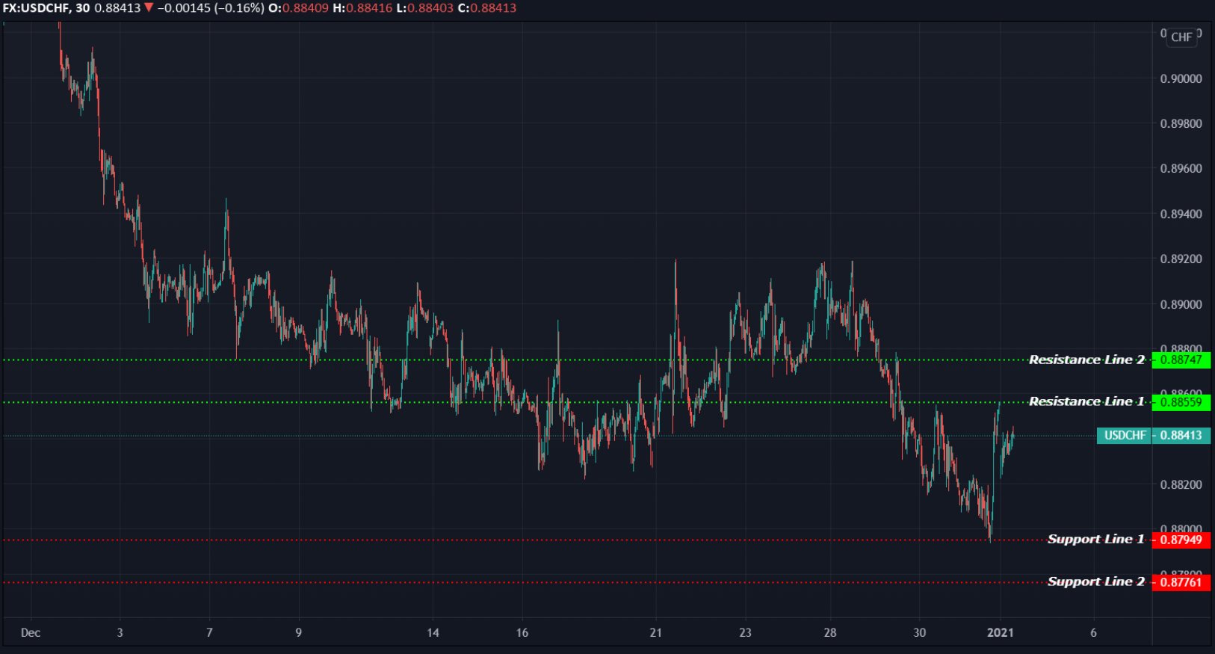The width and height of the screenshot is (1215, 654).
Task: Select the −0.00145 (−0.16%) change value
Action: tap(211, 8)
